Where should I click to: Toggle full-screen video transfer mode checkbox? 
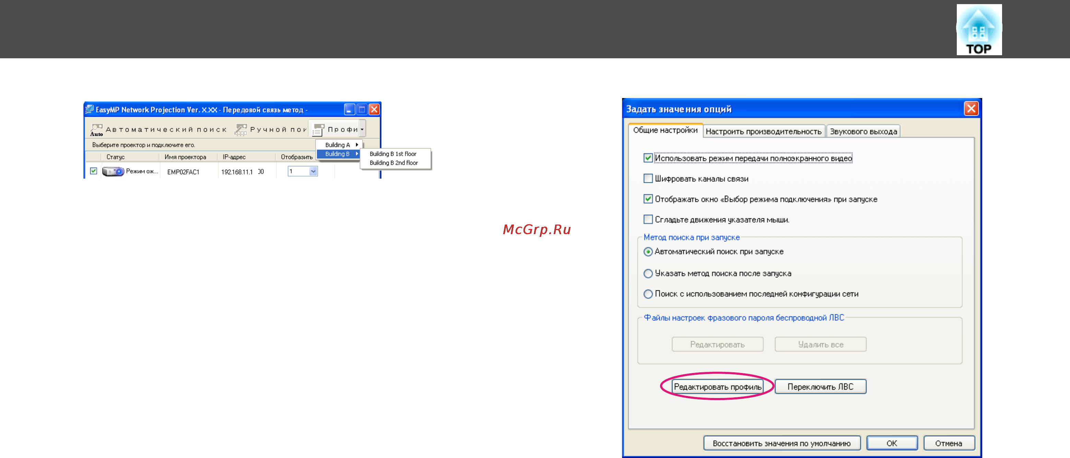648,158
